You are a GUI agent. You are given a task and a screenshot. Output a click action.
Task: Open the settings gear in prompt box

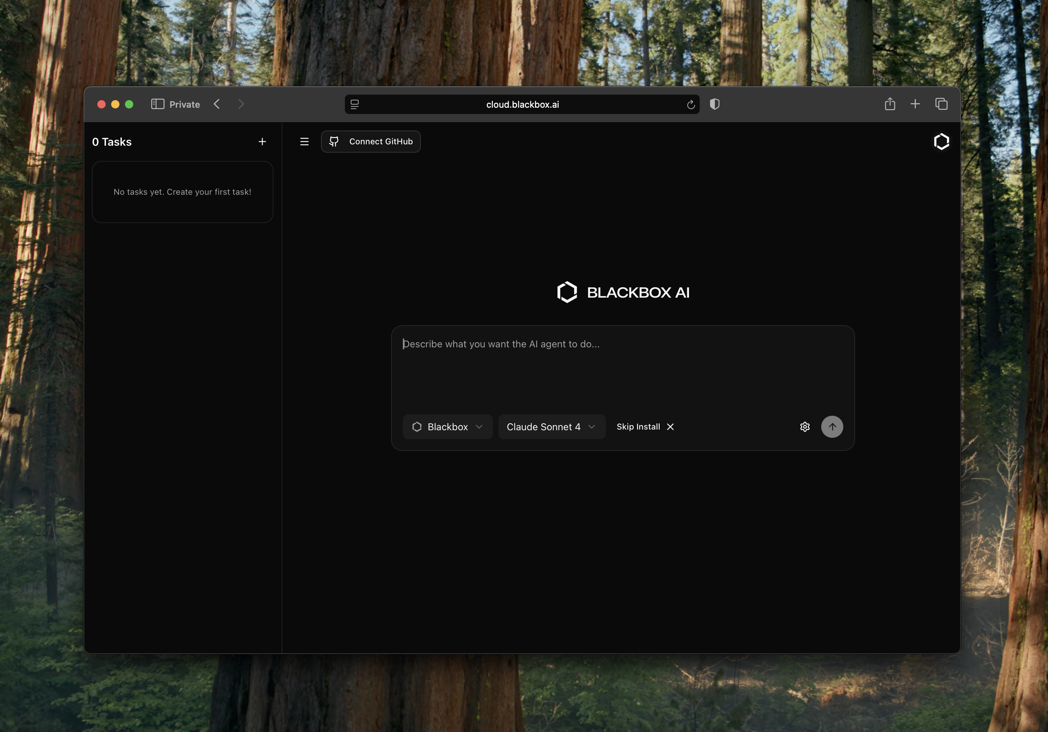[x=805, y=426]
